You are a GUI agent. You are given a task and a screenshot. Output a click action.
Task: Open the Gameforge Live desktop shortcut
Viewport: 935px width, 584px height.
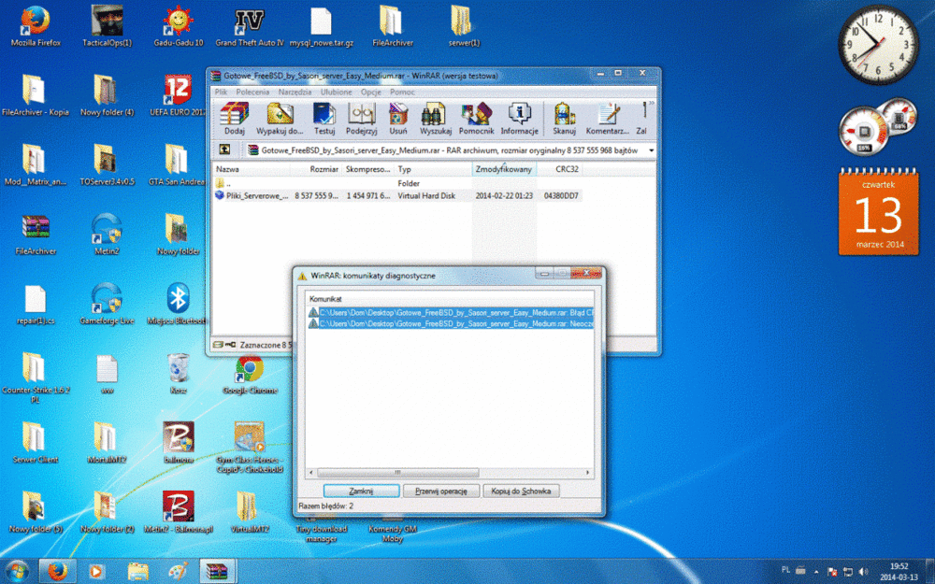pos(107,305)
